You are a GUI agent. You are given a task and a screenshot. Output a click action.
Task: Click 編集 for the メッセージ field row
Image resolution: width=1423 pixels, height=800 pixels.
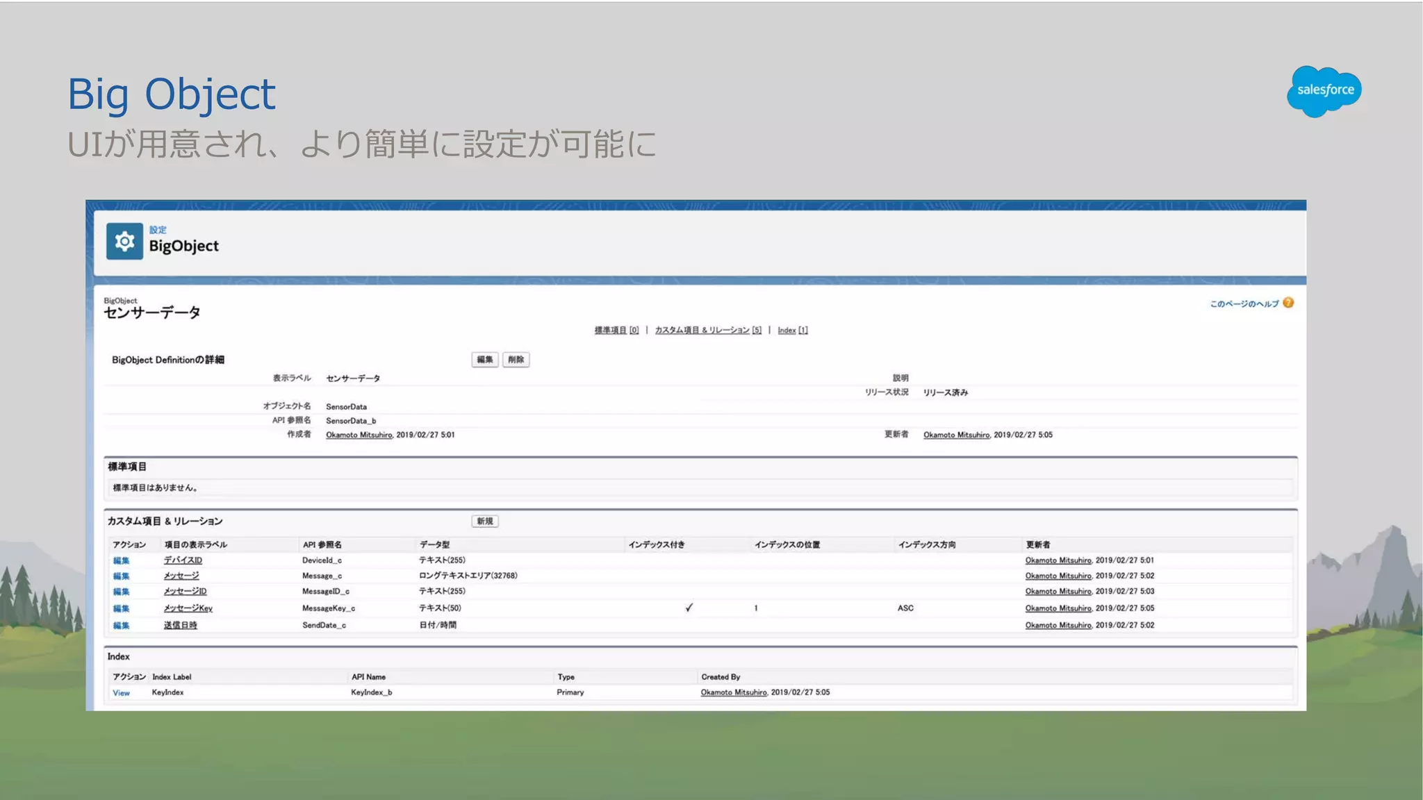tap(121, 576)
